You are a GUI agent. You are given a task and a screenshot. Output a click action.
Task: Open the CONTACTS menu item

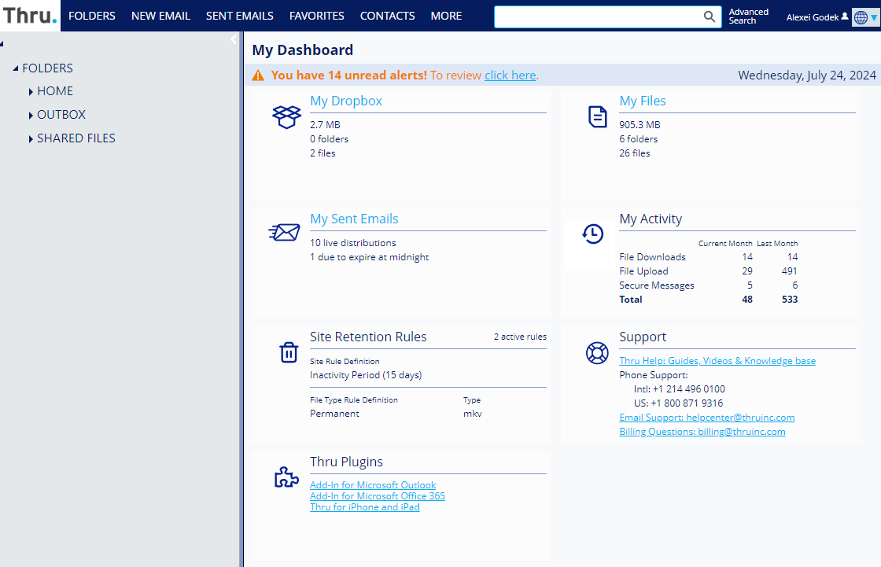[x=387, y=16]
